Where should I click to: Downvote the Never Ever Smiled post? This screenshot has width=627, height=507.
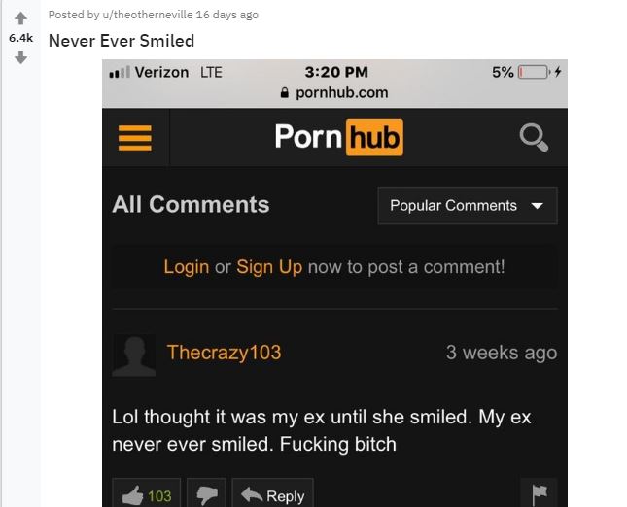20,57
